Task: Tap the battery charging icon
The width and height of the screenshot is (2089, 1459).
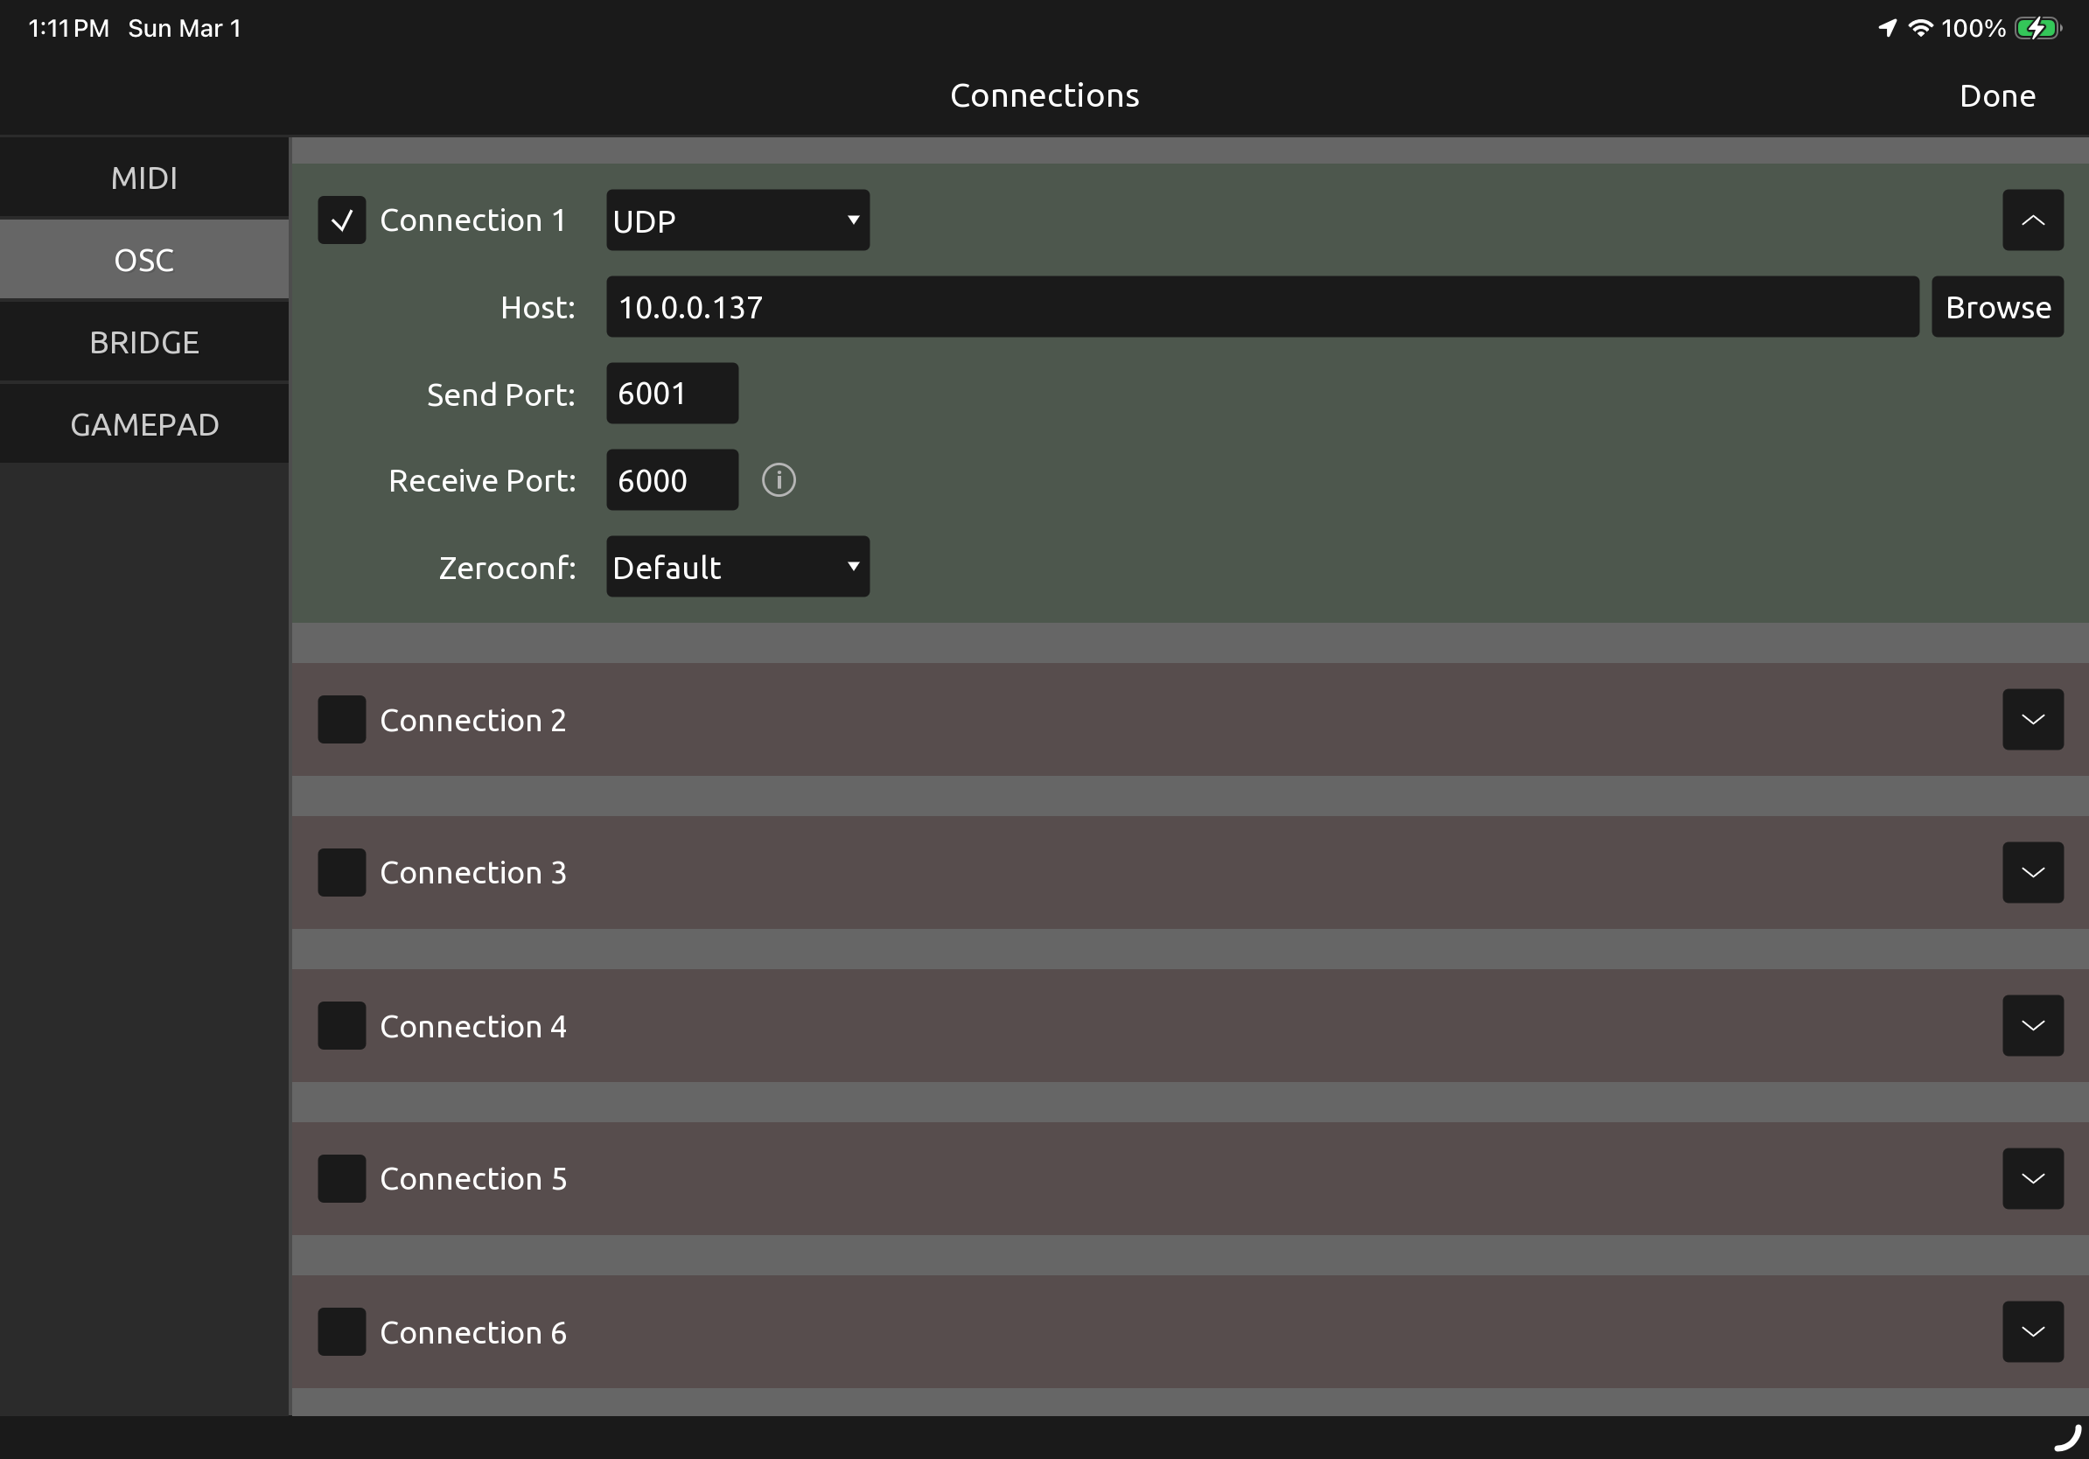Action: (2037, 28)
